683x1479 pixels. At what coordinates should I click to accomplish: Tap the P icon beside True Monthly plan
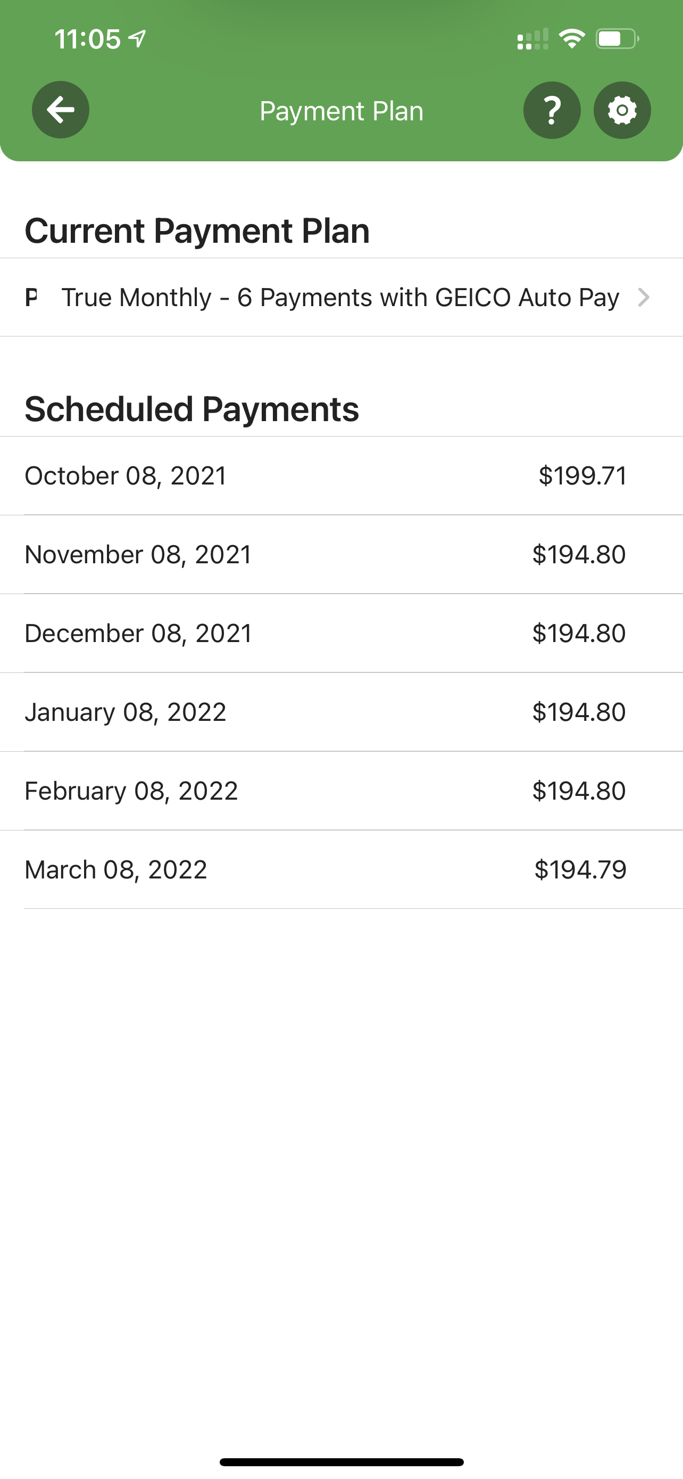(x=31, y=298)
